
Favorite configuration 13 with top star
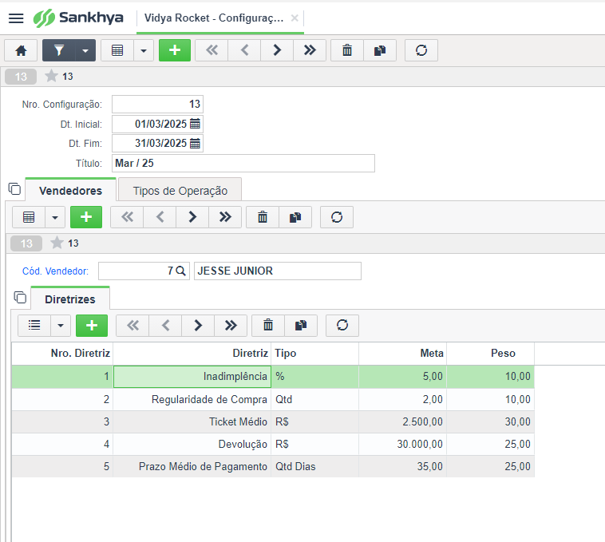[51, 76]
